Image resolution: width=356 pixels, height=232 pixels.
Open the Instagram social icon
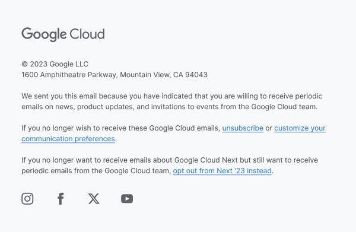pyautogui.click(x=27, y=199)
